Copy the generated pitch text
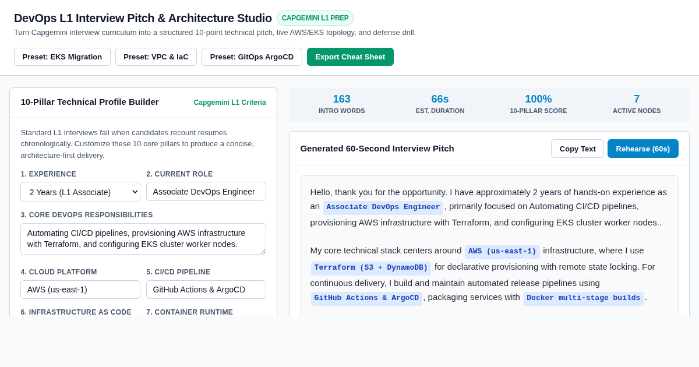The width and height of the screenshot is (699, 367). coord(577,149)
